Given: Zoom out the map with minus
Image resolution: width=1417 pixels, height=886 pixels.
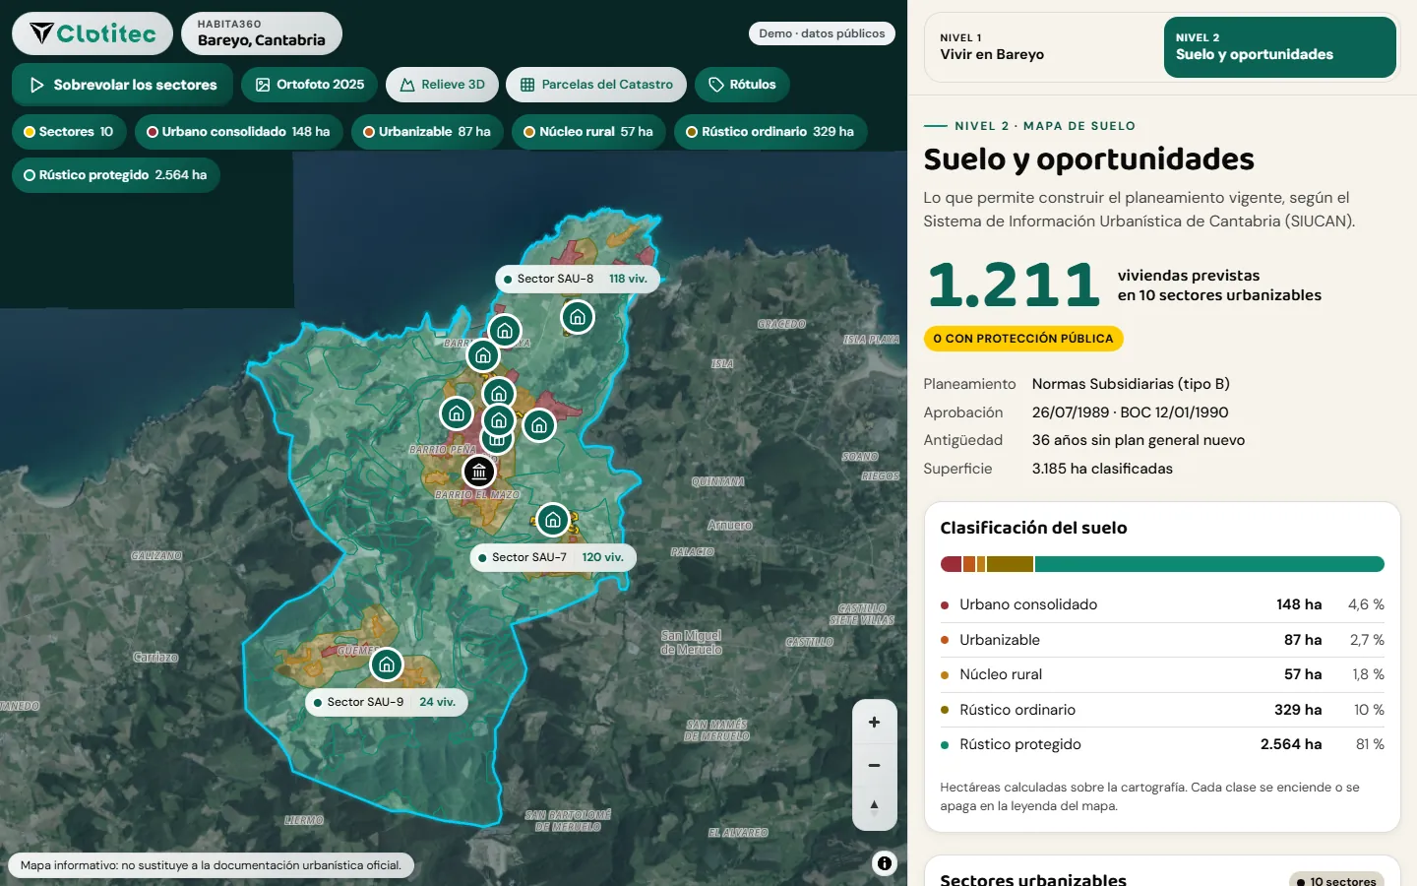Looking at the screenshot, I should point(874,765).
